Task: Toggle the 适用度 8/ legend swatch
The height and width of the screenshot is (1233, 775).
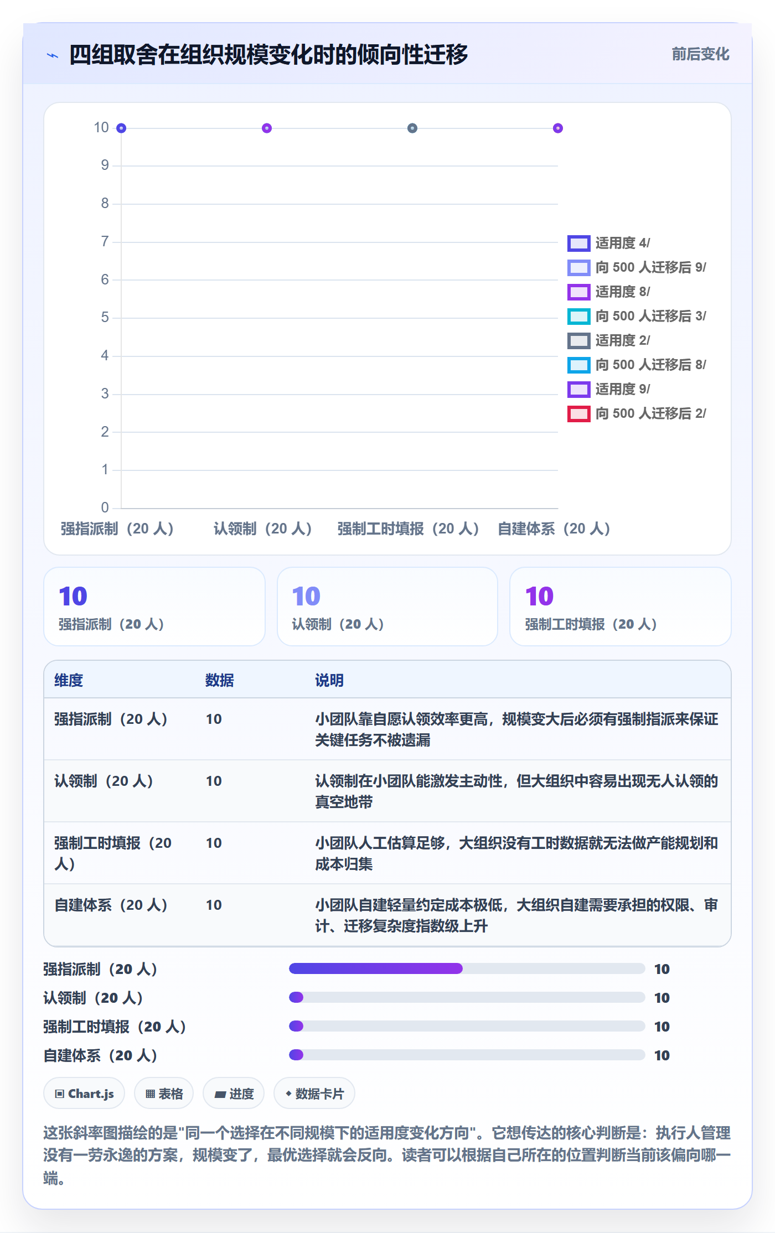Action: [x=578, y=292]
